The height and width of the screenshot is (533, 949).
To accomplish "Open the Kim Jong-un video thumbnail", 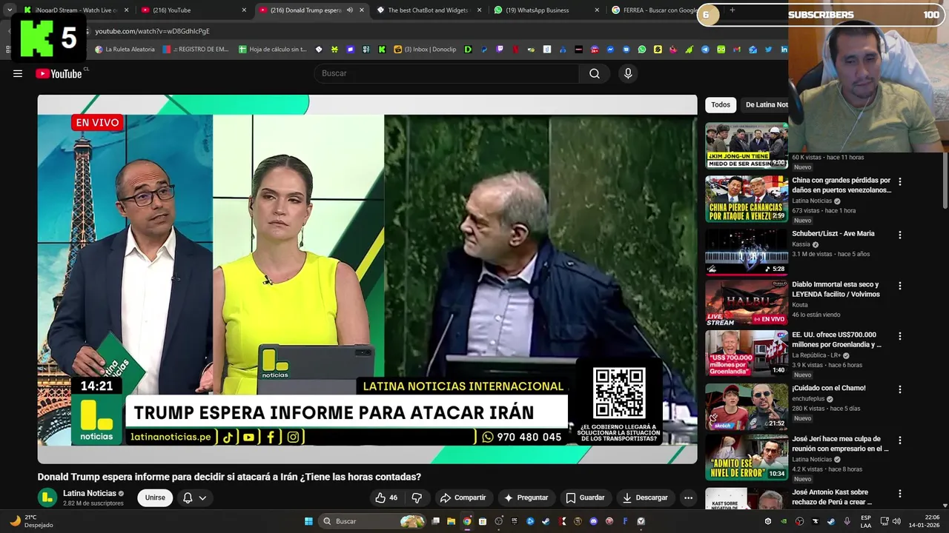I will point(747,146).
